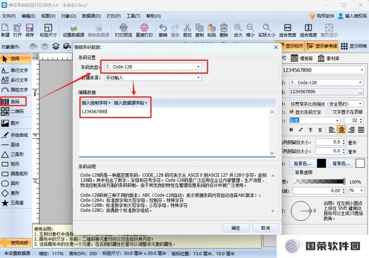
Task: Click the 新建 (New) toolbar icon
Action: pos(5,30)
